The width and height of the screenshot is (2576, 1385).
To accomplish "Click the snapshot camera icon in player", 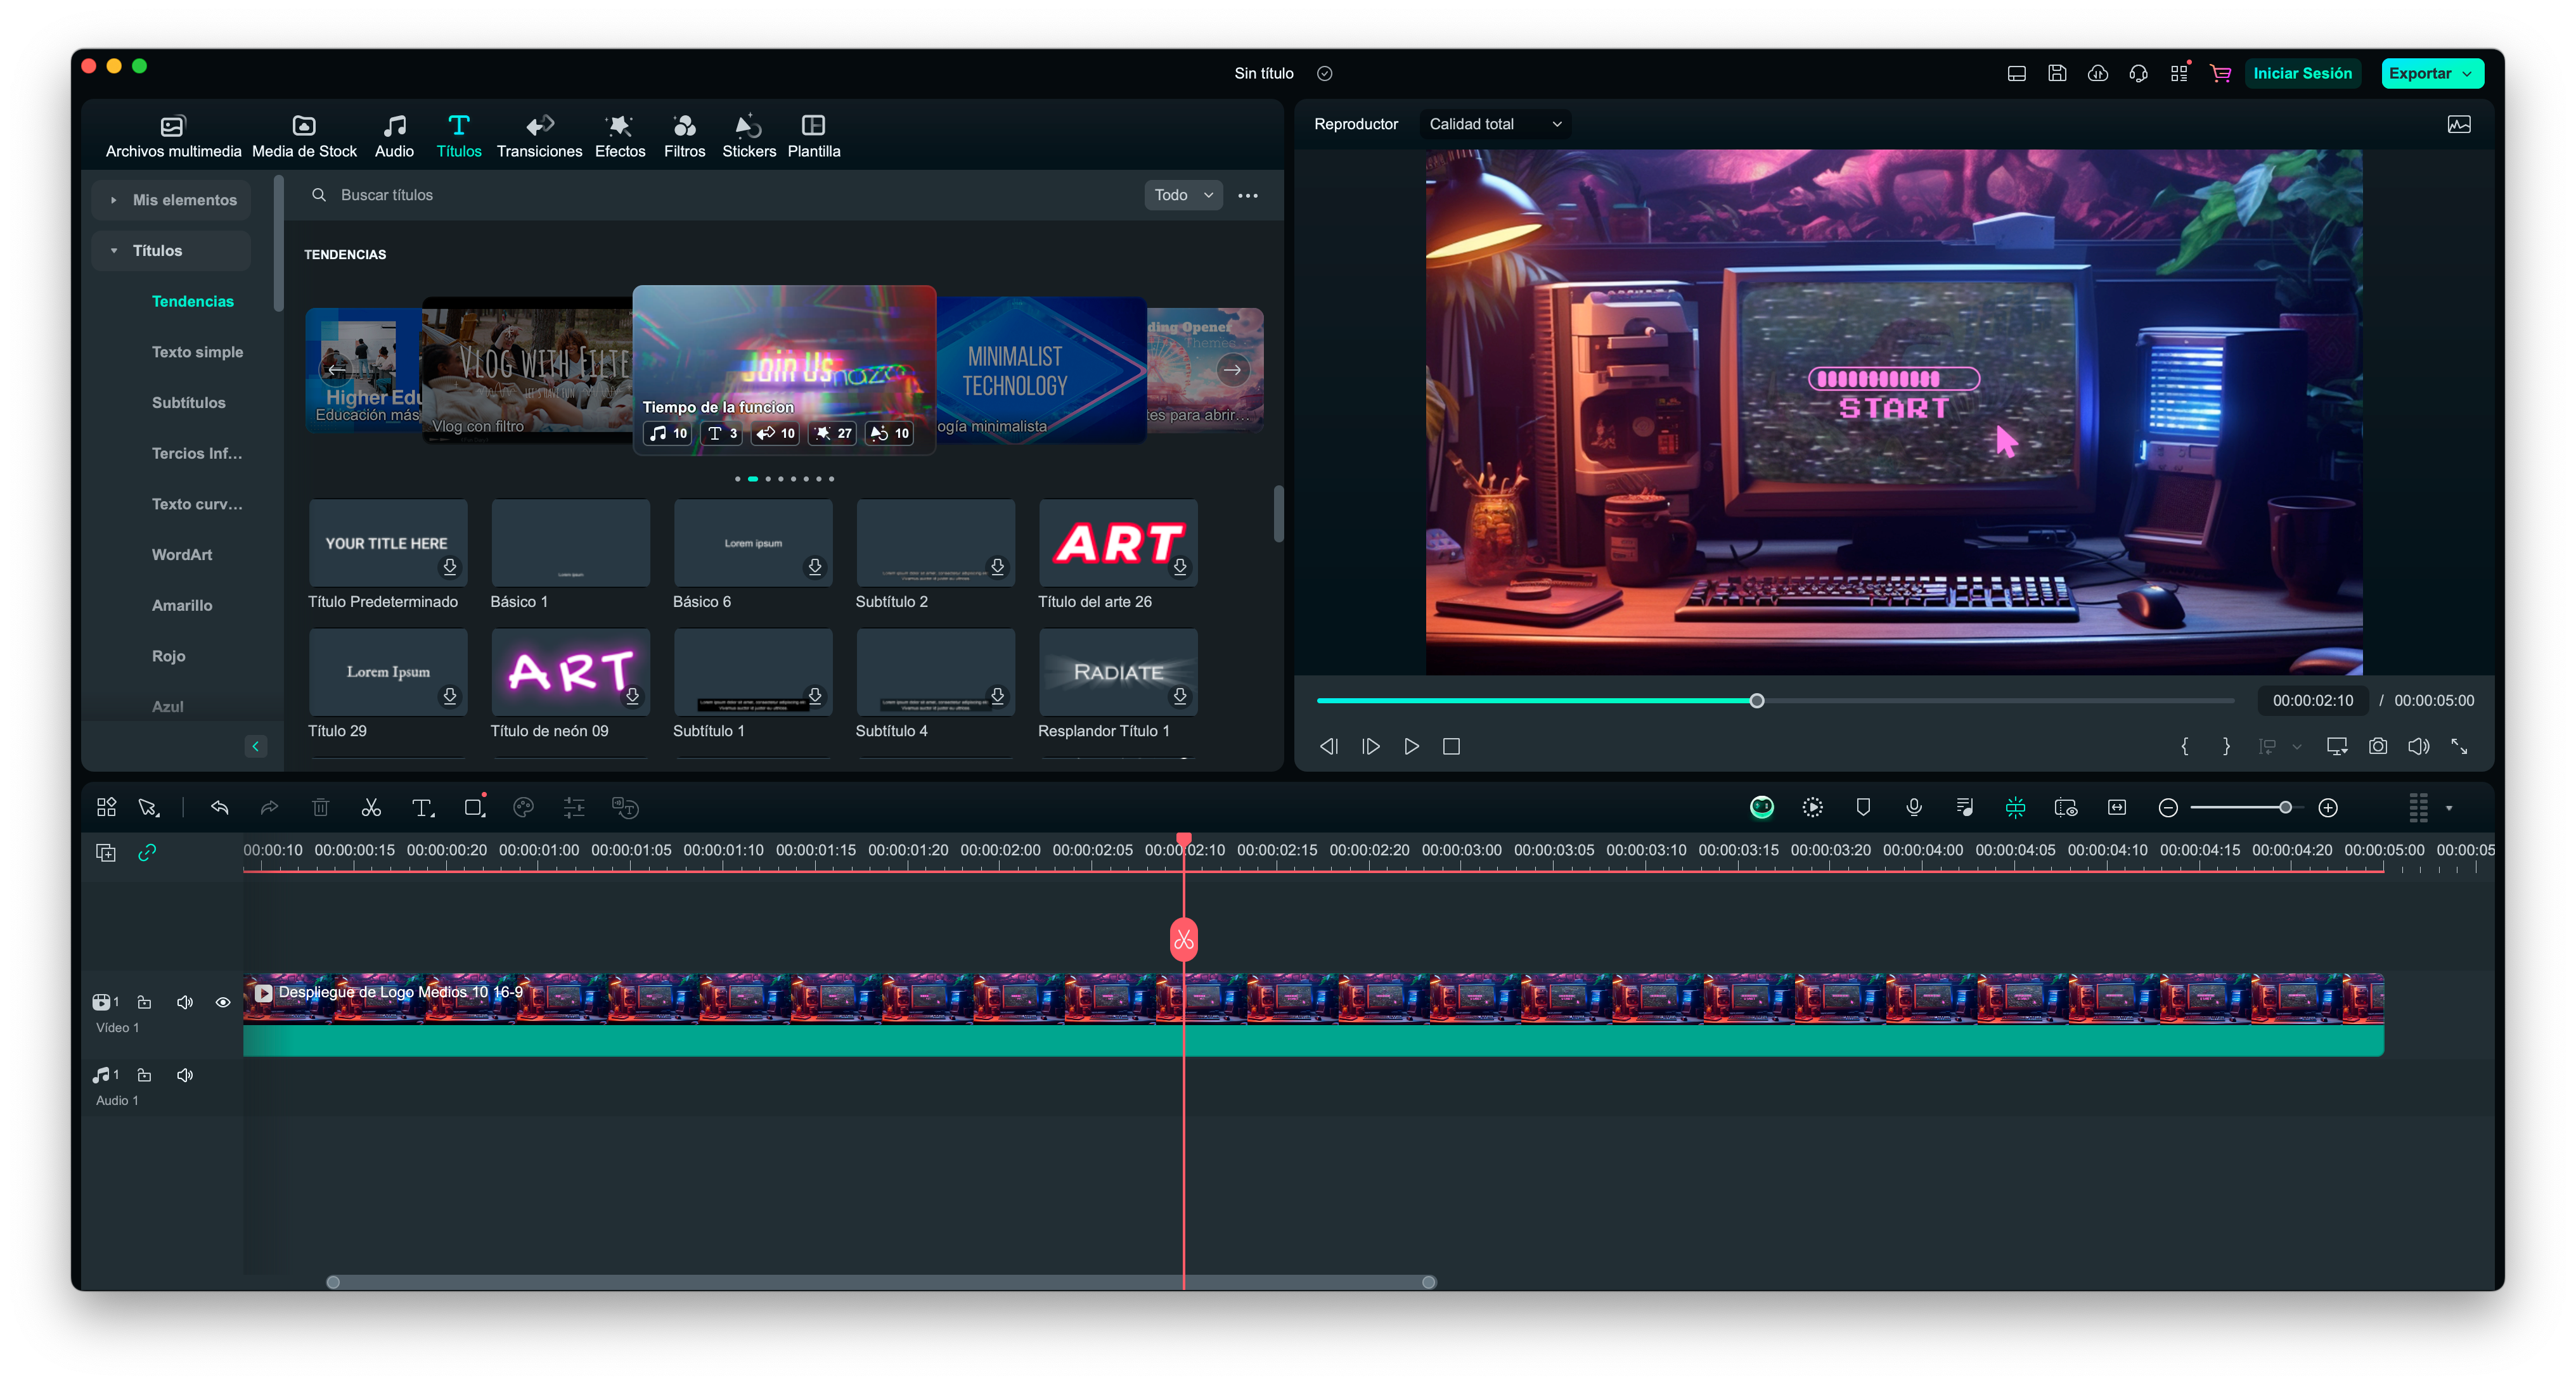I will (2377, 746).
